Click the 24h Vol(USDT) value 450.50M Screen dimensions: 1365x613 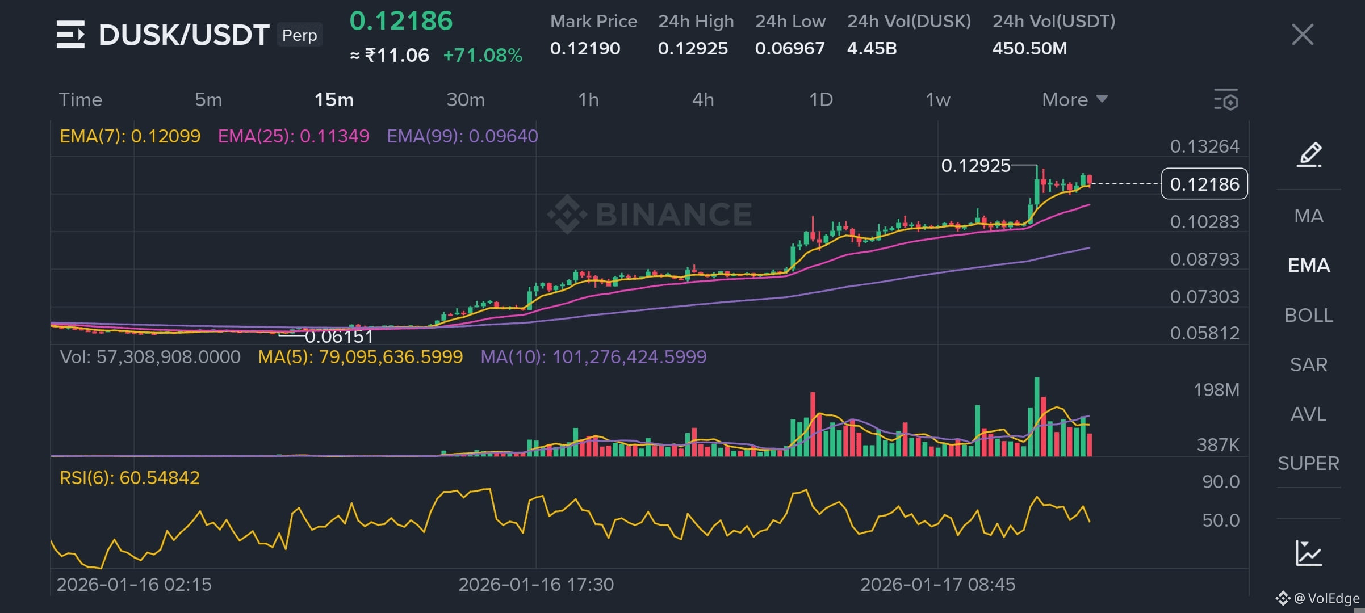pyautogui.click(x=1029, y=48)
